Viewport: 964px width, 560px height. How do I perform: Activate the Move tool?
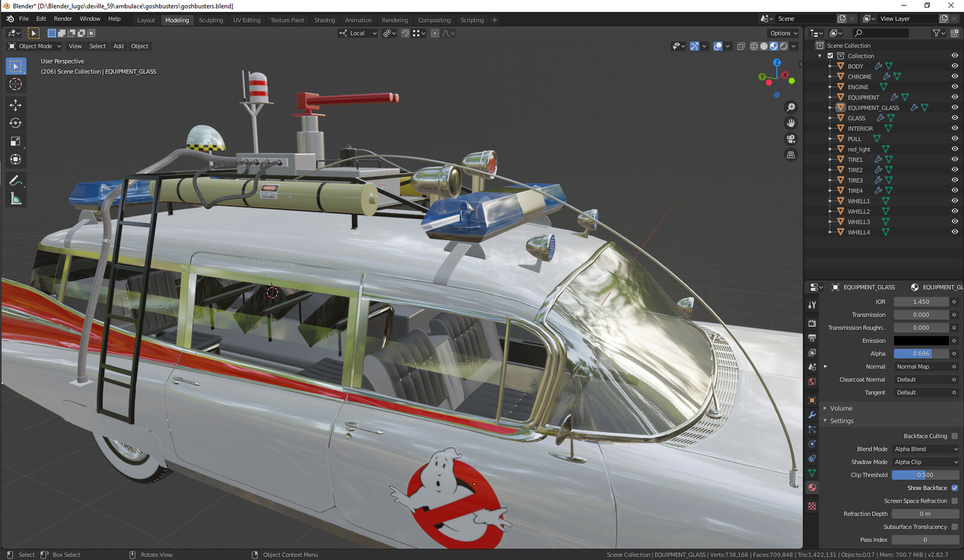pyautogui.click(x=16, y=105)
